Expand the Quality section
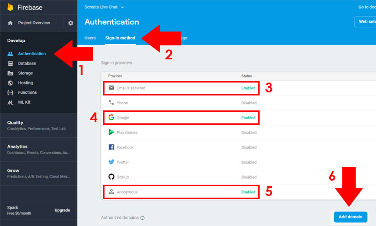Image resolution: width=376 pixels, height=226 pixels. tap(39, 125)
